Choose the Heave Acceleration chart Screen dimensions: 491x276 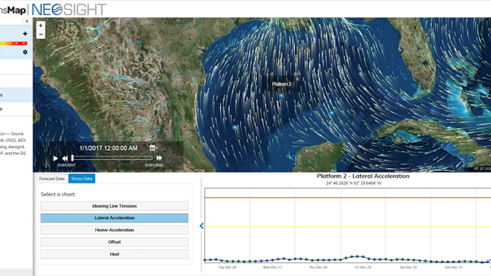click(x=114, y=230)
